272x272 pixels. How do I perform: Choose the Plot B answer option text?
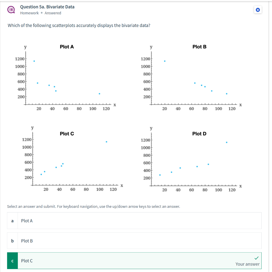tap(27, 241)
